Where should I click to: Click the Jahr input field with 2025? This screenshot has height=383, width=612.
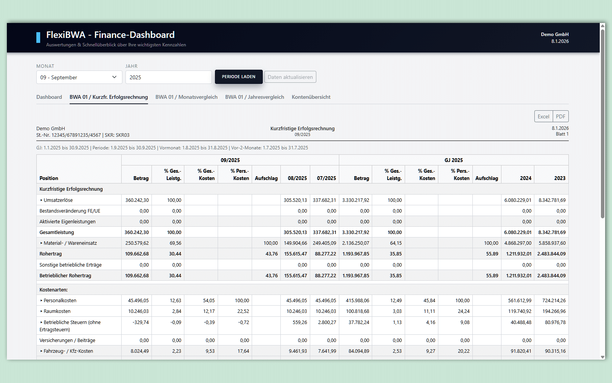pos(168,77)
